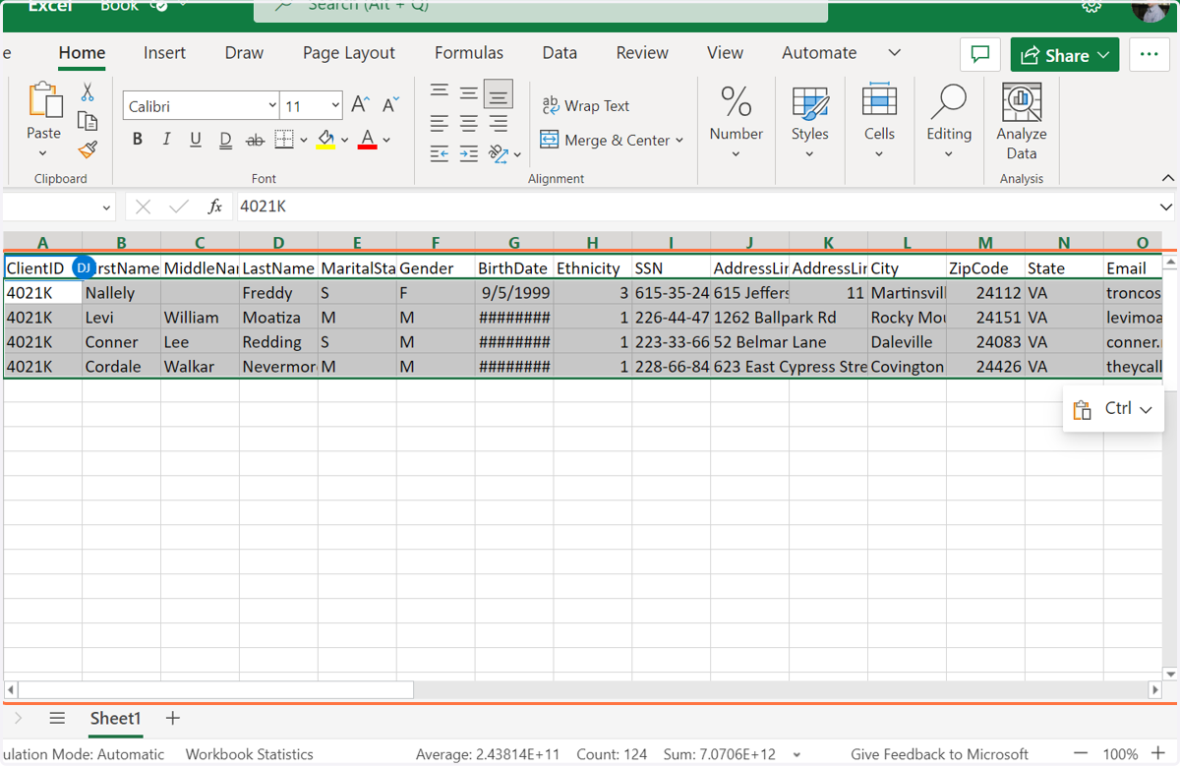Go to the Data tab
Viewport: 1180px width, 766px height.
pos(560,53)
